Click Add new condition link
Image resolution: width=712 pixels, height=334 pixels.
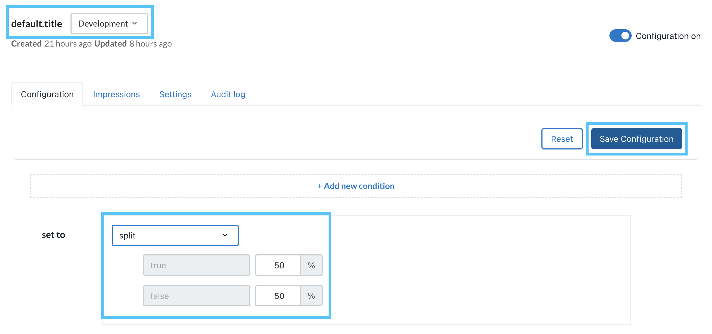[356, 186]
